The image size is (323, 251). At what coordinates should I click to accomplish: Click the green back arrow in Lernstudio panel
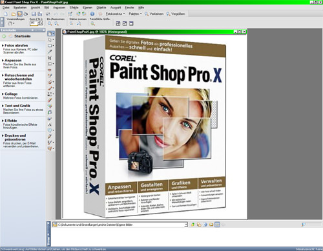coord(4,36)
